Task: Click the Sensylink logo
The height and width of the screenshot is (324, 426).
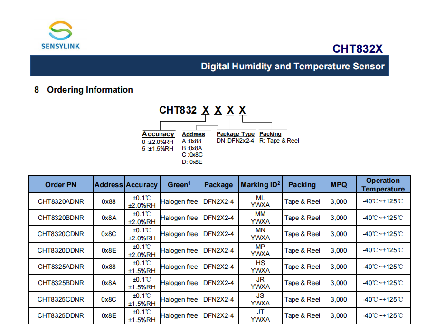Action: (60, 35)
